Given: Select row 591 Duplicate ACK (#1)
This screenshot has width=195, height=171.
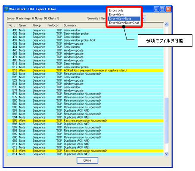Looking at the screenshot, I should pos(85,110).
